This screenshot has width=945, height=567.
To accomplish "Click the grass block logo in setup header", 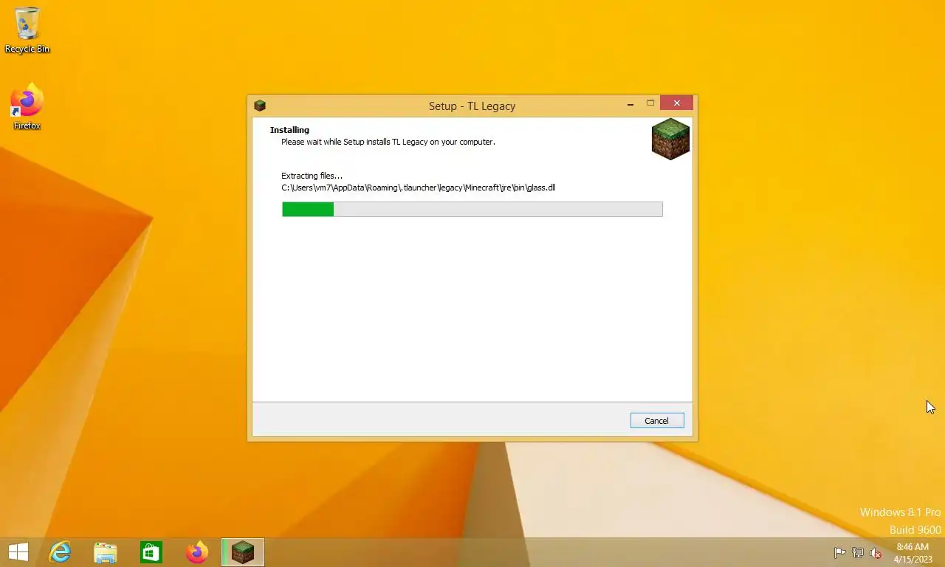I will (670, 139).
